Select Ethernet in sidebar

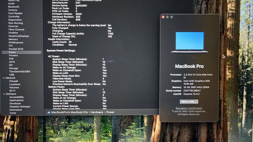click(x=13, y=26)
